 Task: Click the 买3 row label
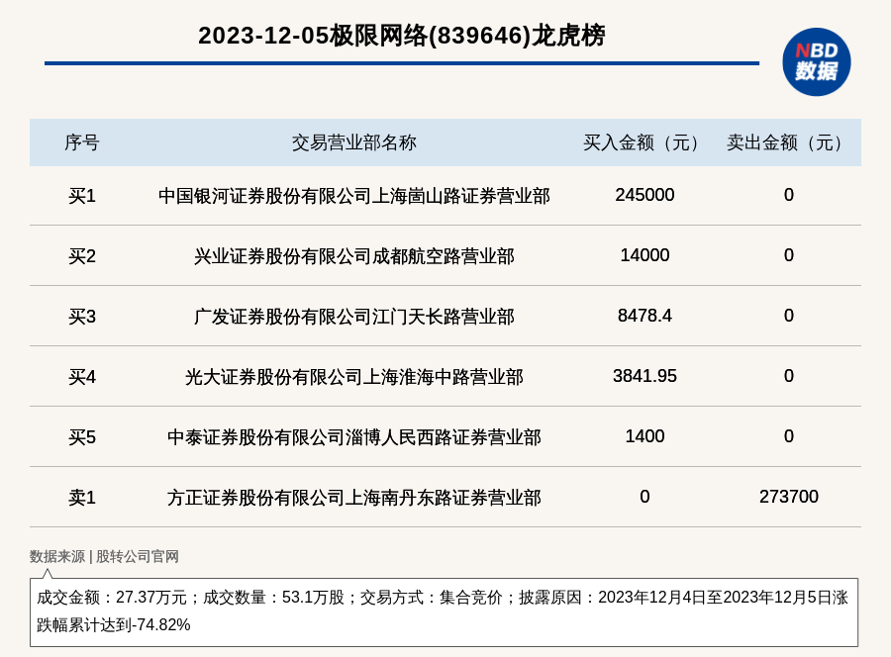click(x=82, y=317)
